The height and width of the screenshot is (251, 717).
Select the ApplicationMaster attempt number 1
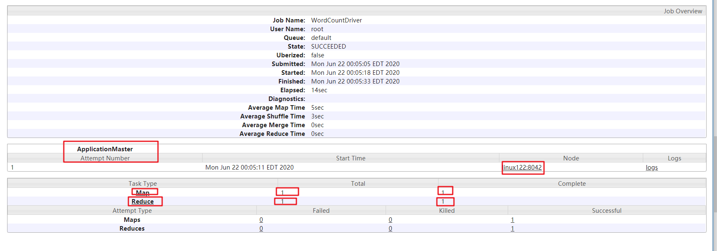[x=13, y=167]
